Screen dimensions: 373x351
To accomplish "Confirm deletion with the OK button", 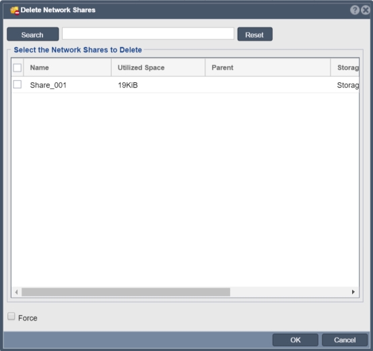I will click(295, 340).
